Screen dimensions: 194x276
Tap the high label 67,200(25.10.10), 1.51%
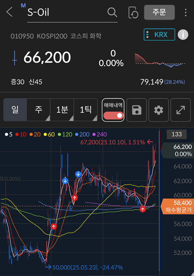coord(113,142)
